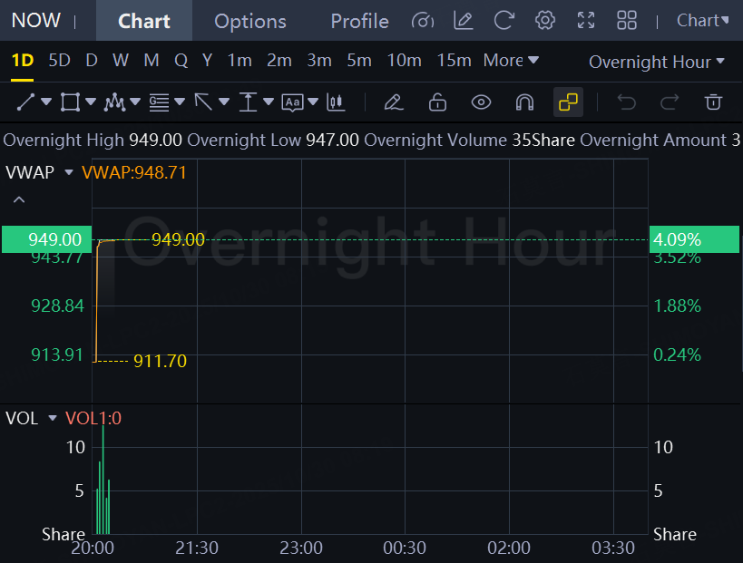The image size is (743, 563).
Task: Select the Q quarterly timeframe
Action: pos(181,61)
